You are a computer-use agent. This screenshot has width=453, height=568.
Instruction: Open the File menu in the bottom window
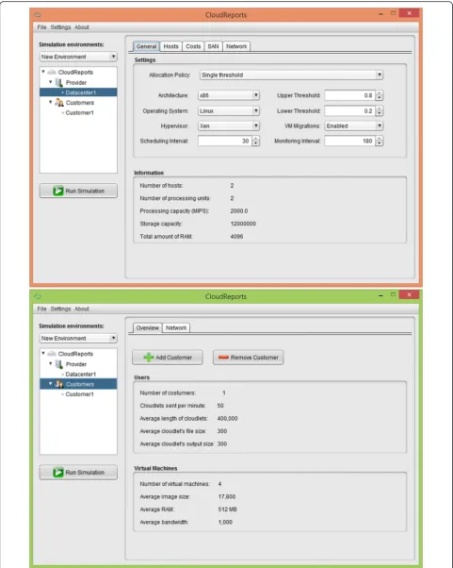[41, 309]
